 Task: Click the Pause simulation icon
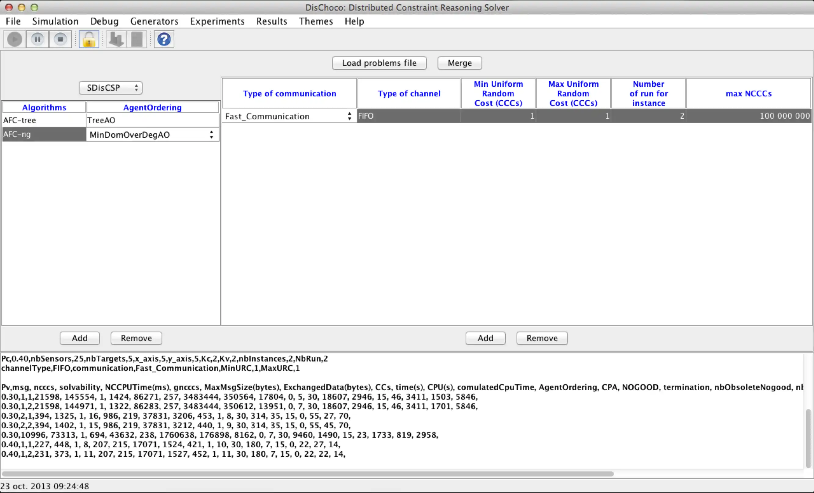(37, 39)
